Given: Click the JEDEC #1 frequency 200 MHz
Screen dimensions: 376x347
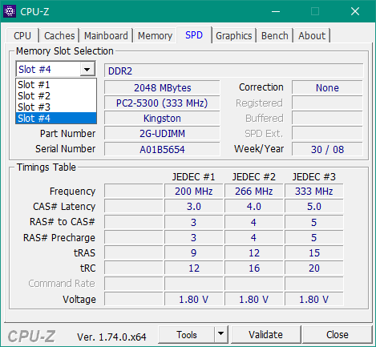Looking at the screenshot, I should (194, 192).
